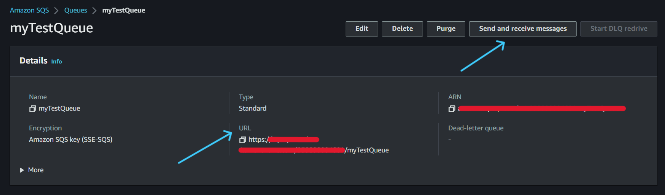
Task: Click the Amazon SQS key (SSE-SQS) value
Action: point(71,140)
